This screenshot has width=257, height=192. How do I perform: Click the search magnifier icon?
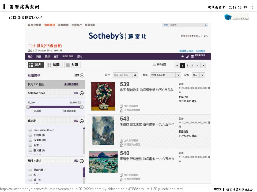tap(206, 25)
